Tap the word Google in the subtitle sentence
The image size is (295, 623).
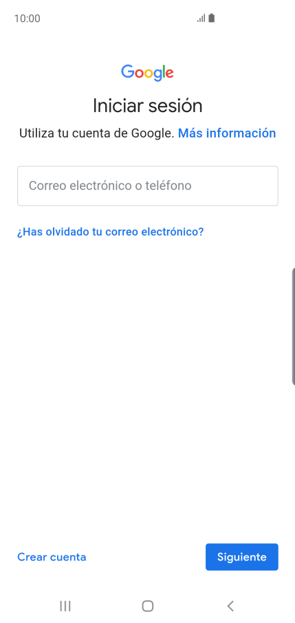point(152,133)
